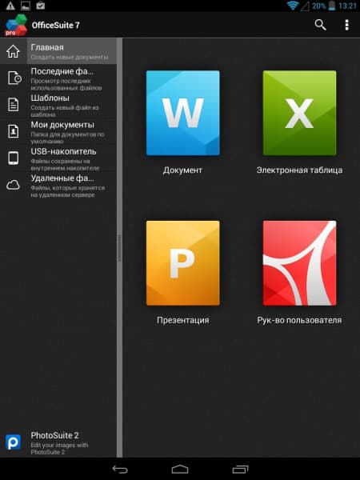Click the recent files clock icon

(x=14, y=78)
